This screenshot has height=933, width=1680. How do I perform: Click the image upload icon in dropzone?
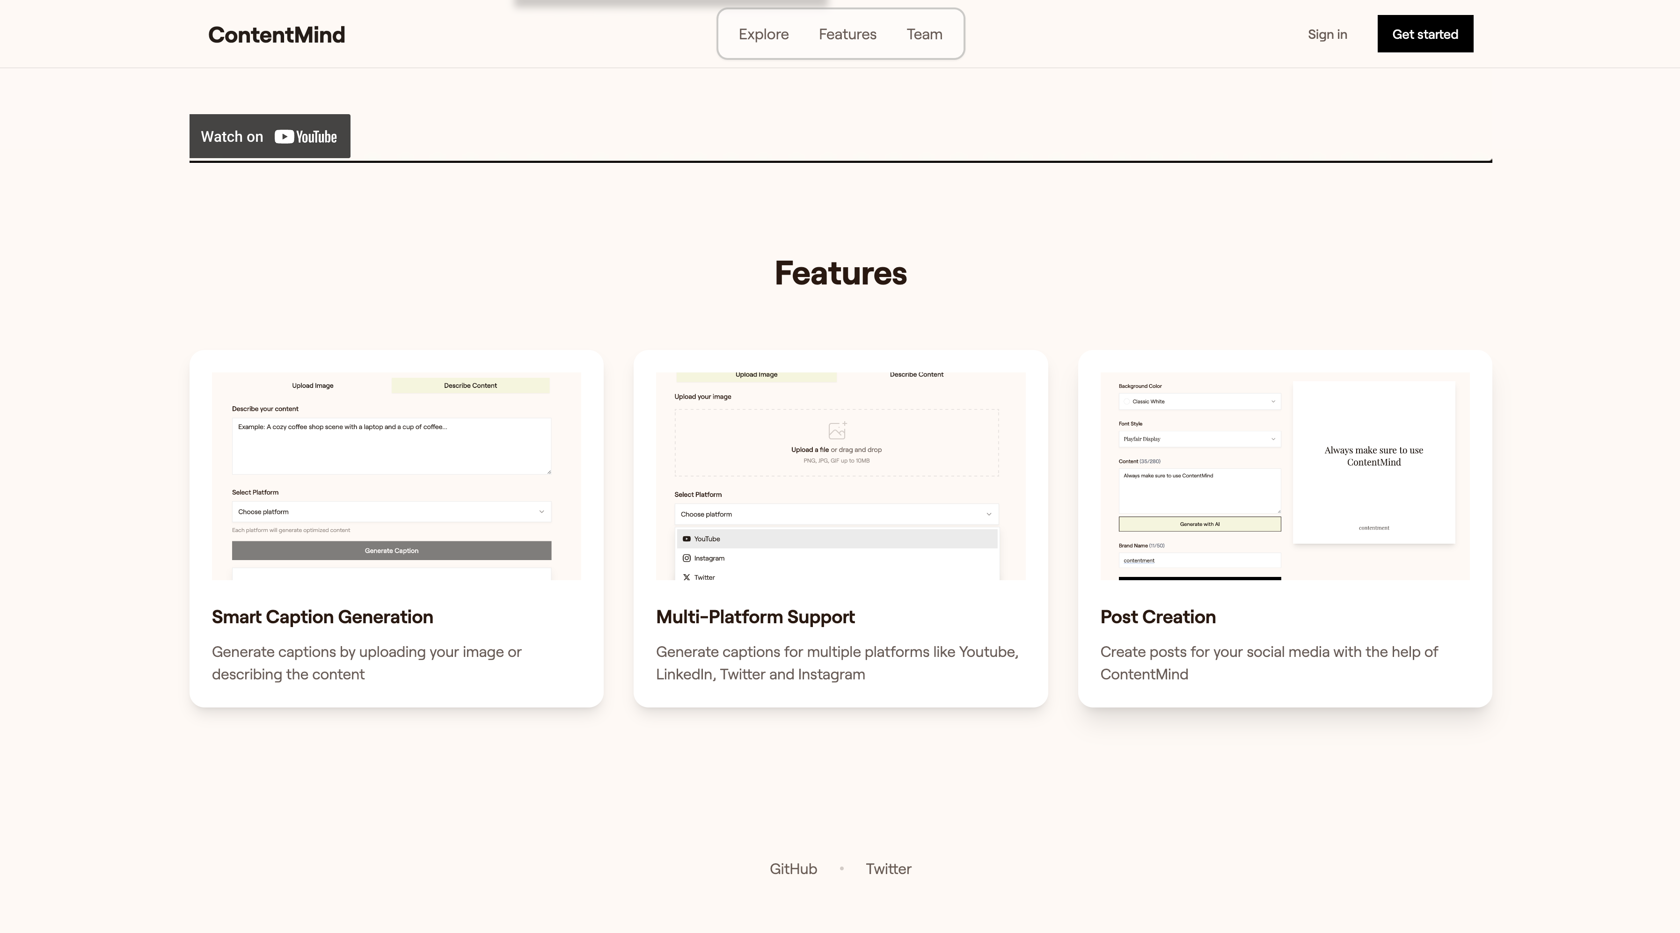(837, 430)
